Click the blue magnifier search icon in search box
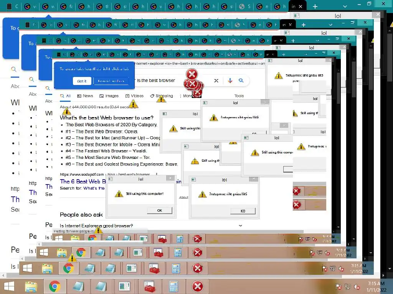 click(x=241, y=80)
